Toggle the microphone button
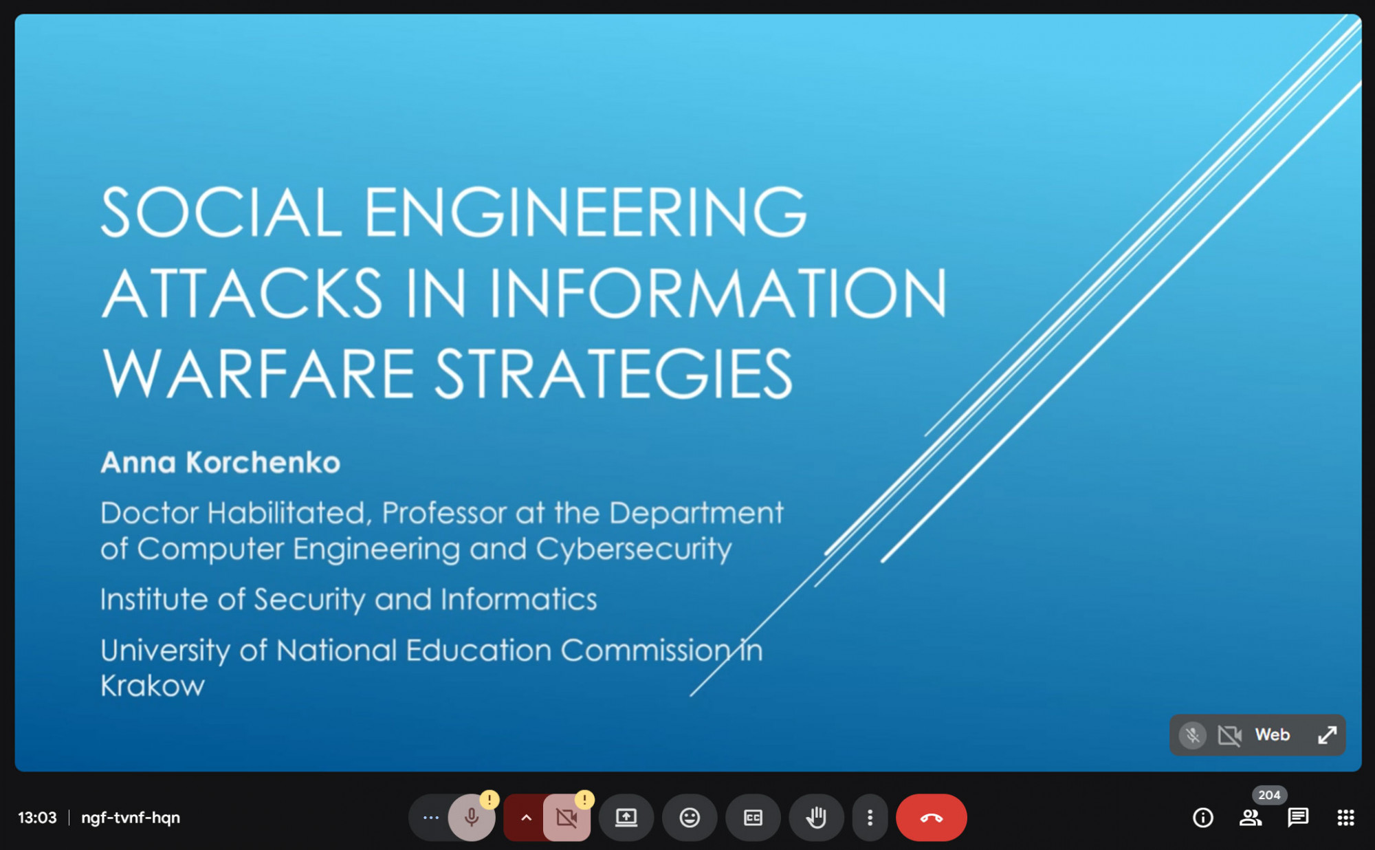Viewport: 1375px width, 850px height. pyautogui.click(x=472, y=818)
